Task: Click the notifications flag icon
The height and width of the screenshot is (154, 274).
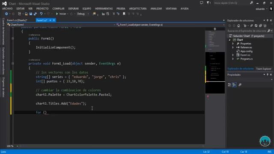Action: click(x=208, y=3)
